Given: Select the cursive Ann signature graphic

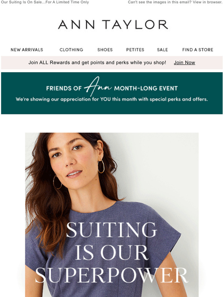Looking at the screenshot, I should click(x=98, y=86).
